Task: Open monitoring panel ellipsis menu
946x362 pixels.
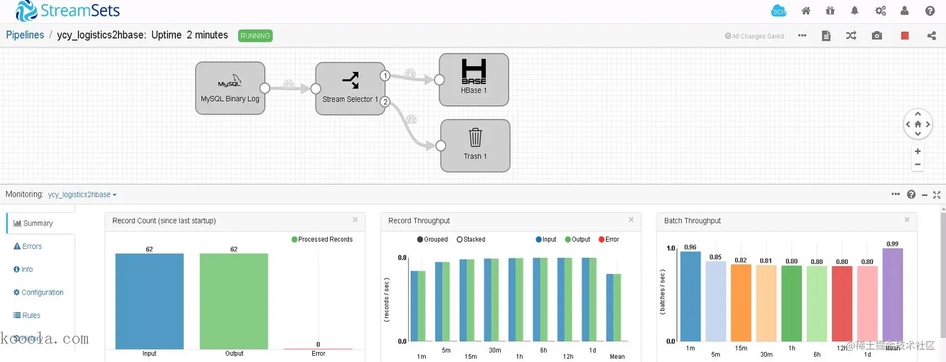Action: click(895, 194)
